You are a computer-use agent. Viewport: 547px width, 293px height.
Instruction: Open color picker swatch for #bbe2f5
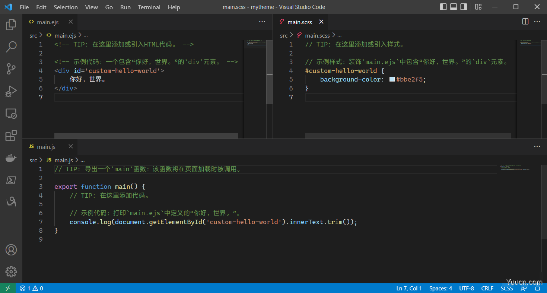coord(392,79)
